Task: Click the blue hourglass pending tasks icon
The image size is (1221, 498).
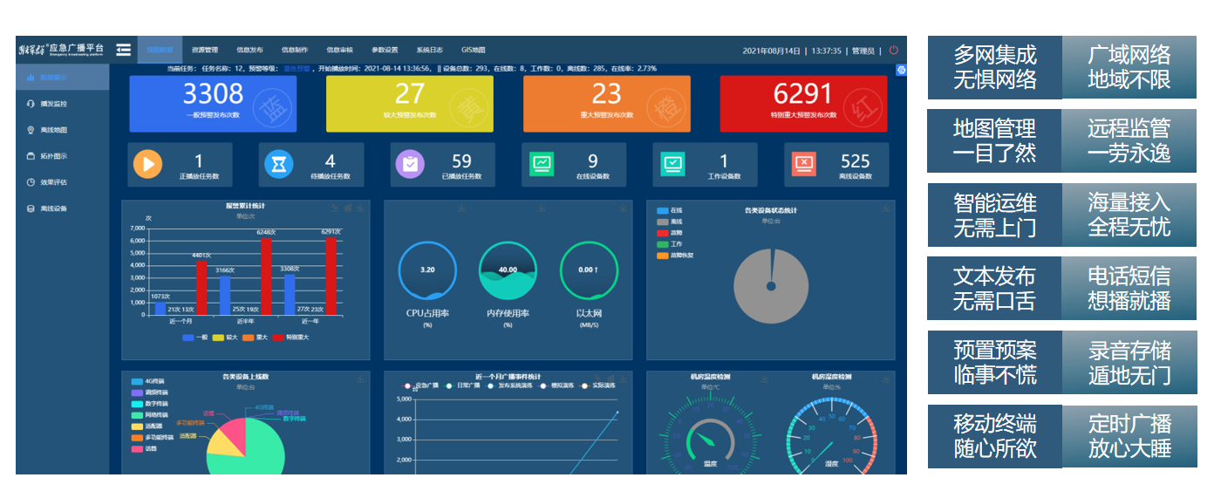Action: (x=279, y=164)
